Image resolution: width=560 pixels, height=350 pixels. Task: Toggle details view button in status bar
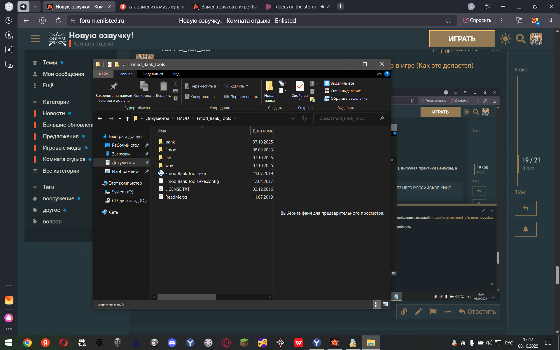(376, 304)
